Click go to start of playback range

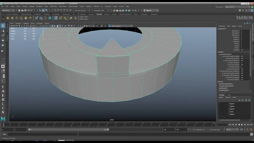[230, 125]
